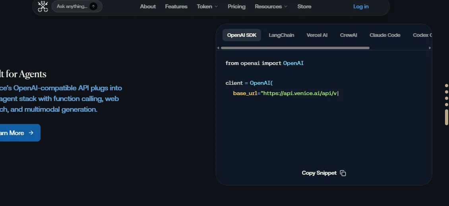The image size is (449, 206).
Task: Expand the Token dropdown menu
Action: tap(207, 6)
